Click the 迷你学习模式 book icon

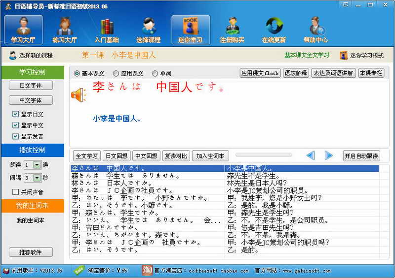(343, 55)
